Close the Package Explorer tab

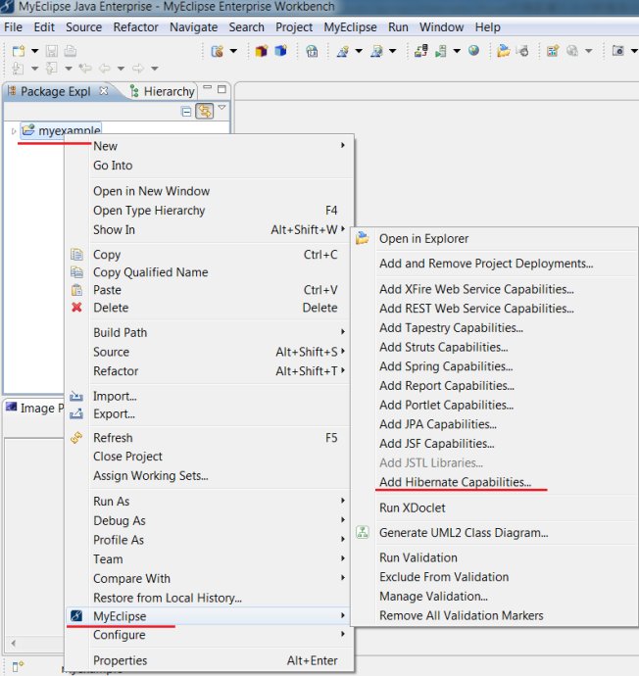104,91
